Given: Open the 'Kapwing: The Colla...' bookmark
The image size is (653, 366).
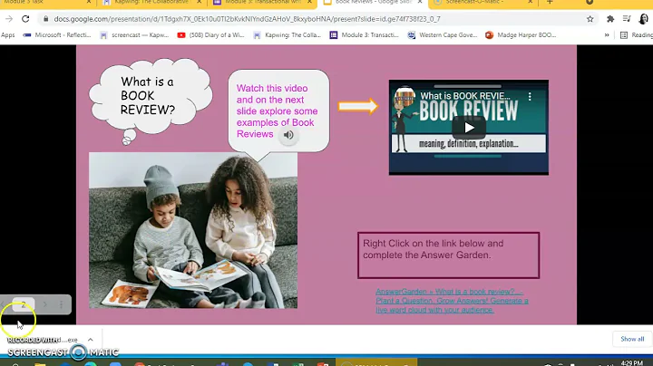Looking at the screenshot, I should coord(288,35).
